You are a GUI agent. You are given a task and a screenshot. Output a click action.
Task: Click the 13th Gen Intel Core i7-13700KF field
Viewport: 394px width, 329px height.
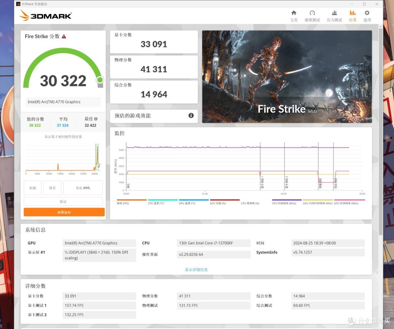point(213,243)
